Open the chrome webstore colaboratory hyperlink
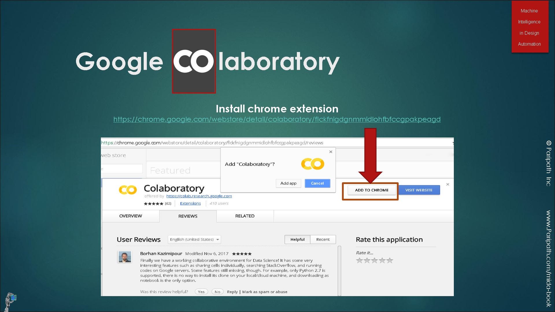 point(277,119)
